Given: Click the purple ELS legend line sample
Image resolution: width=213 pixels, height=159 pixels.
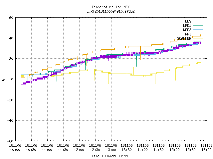Looking at the screenshot, I should click(x=198, y=21).
